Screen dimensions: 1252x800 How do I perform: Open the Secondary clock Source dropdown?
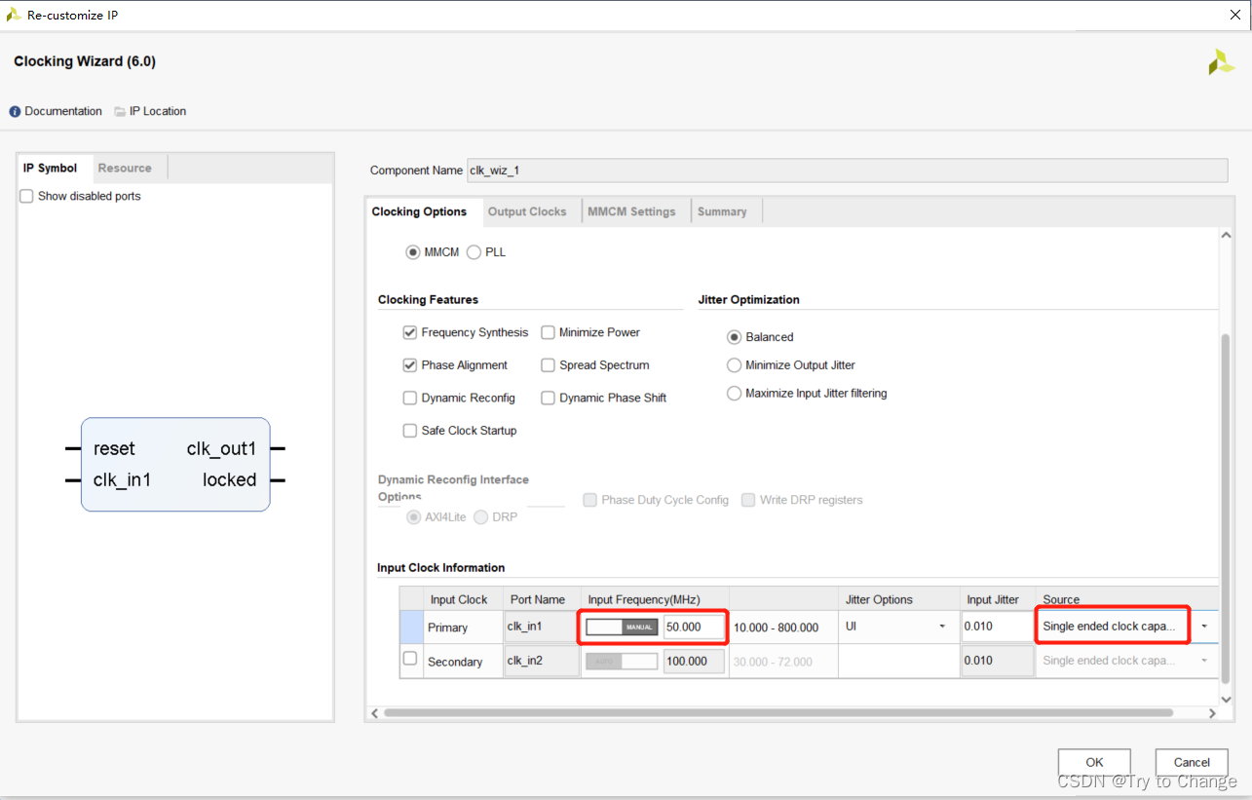click(x=1205, y=661)
